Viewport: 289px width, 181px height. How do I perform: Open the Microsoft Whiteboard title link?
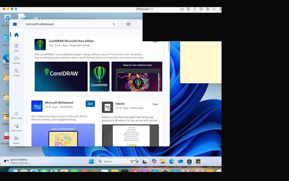tap(59, 102)
